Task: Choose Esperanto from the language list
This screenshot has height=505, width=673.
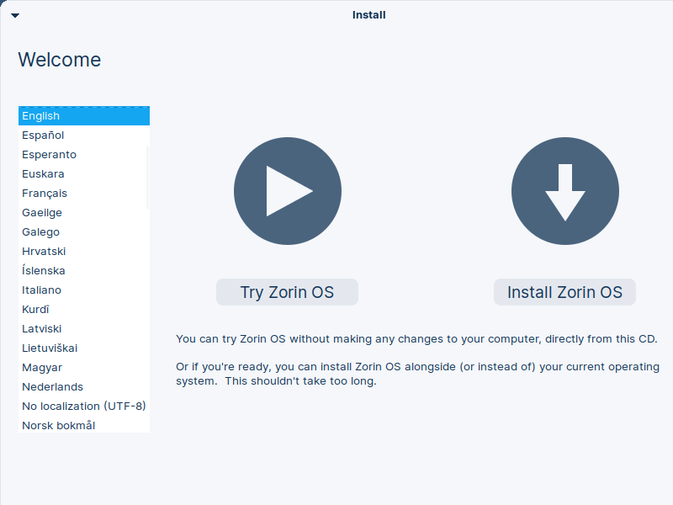Action: coord(84,155)
